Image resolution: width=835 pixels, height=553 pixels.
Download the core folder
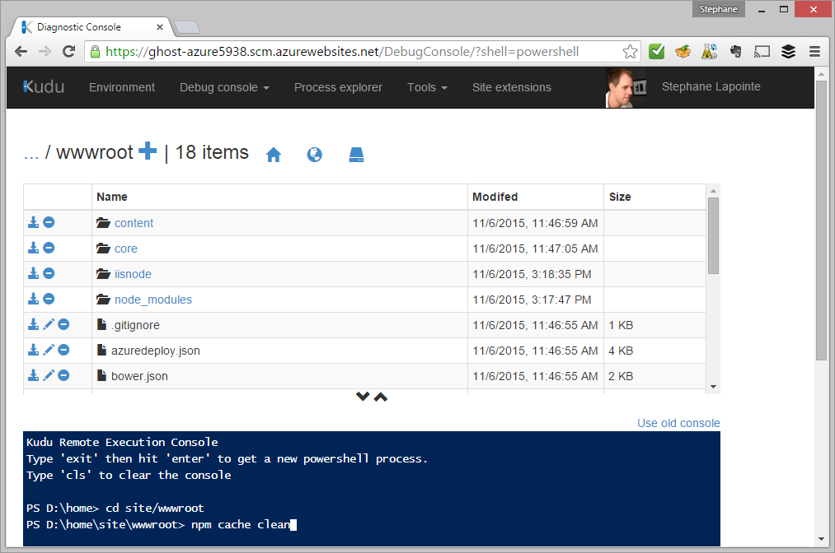(33, 248)
